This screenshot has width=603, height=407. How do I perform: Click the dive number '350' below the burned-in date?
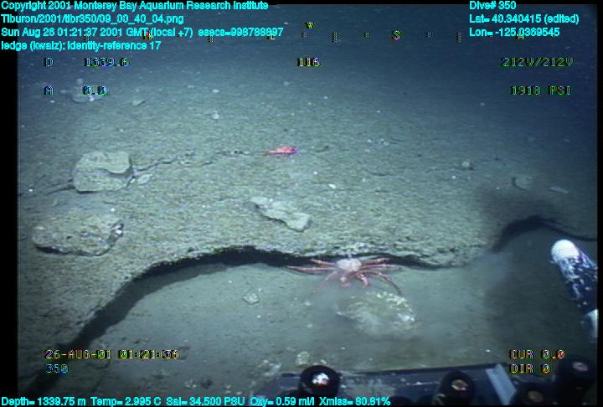(x=57, y=368)
